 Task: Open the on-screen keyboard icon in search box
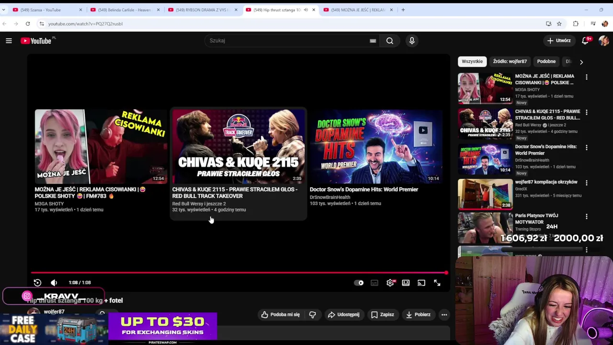tap(373, 41)
